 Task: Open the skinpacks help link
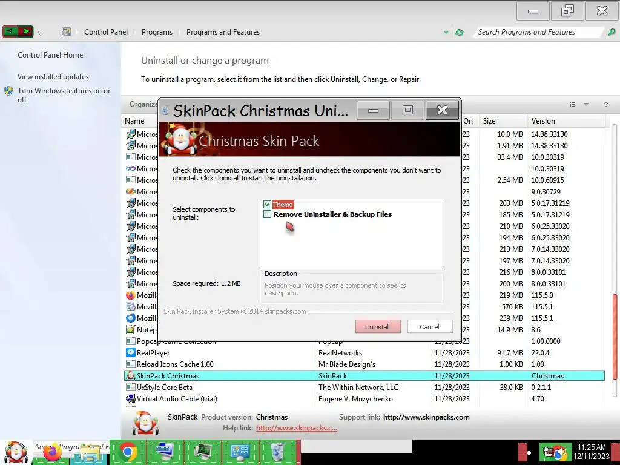coord(297,428)
